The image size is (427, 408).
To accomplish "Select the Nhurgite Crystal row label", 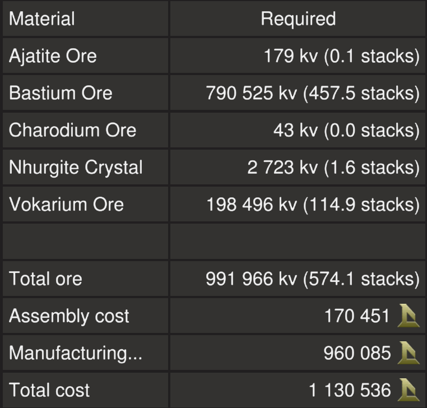I will point(76,167).
